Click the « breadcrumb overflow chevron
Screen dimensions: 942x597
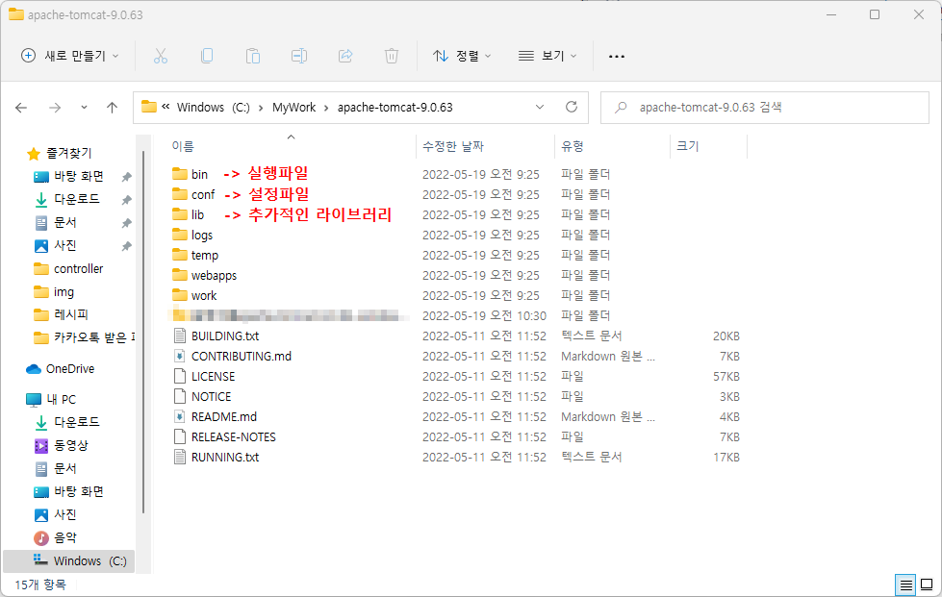click(165, 107)
